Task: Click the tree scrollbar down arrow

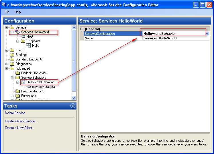Action: tap(74, 98)
